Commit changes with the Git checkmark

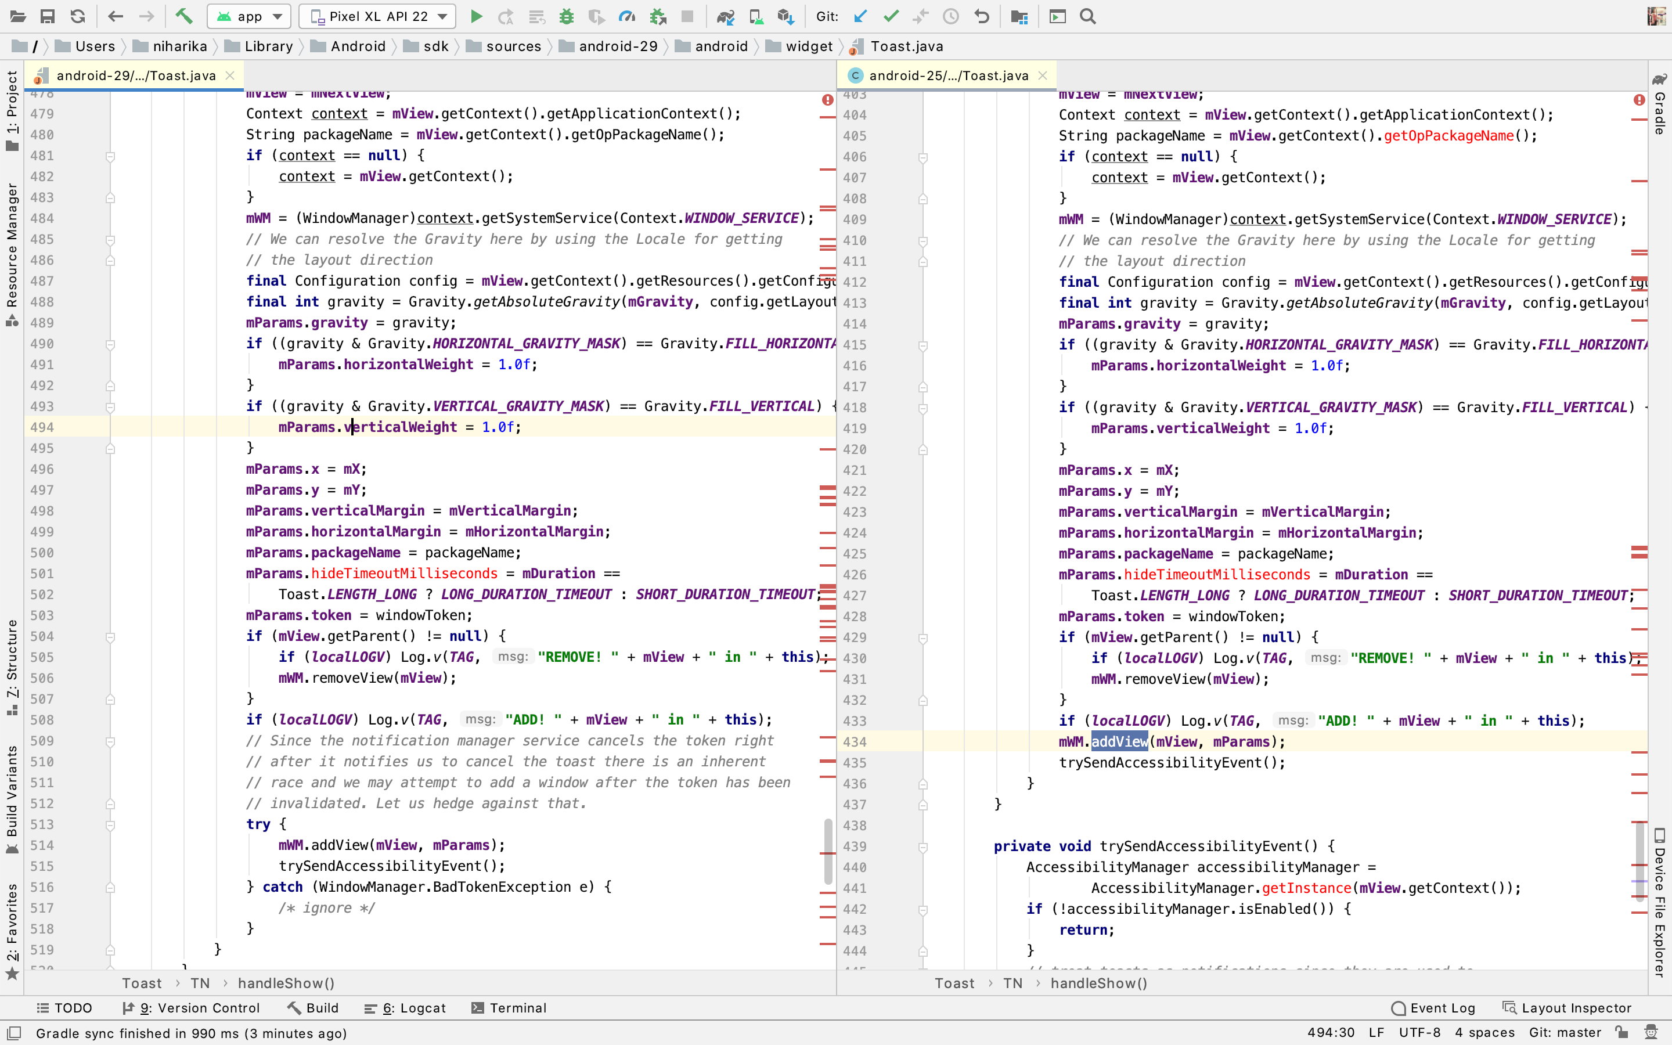(x=891, y=16)
